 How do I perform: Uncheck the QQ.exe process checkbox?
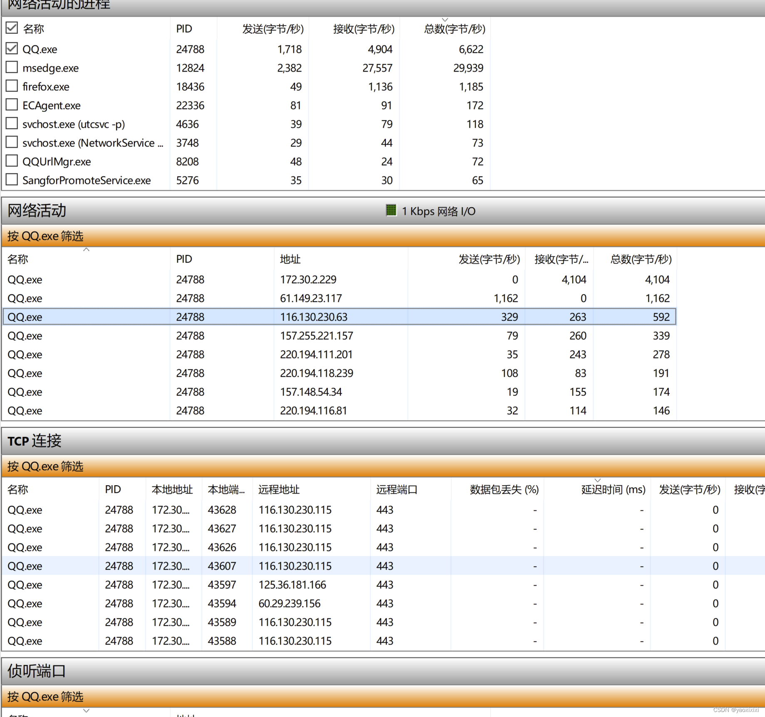(12, 48)
